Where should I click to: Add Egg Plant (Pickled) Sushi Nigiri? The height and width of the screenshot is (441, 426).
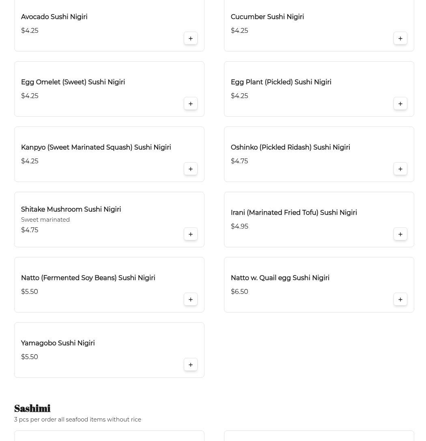[400, 104]
